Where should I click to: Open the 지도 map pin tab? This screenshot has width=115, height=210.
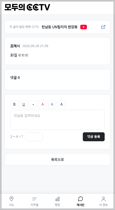click(11, 201)
